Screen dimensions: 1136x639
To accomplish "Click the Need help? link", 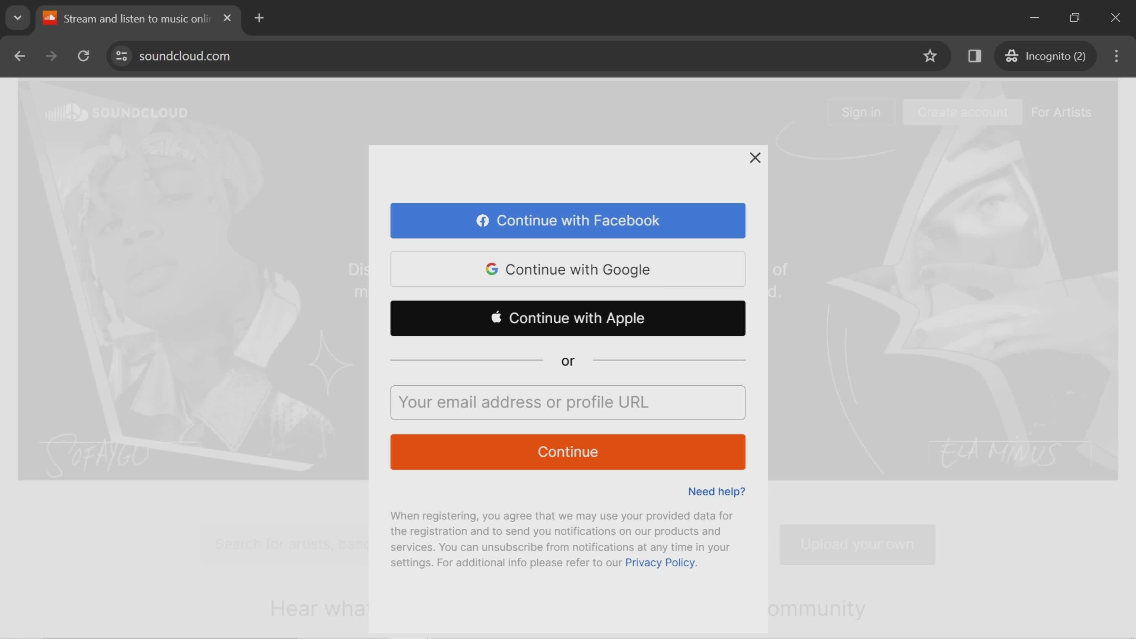I will pyautogui.click(x=716, y=491).
